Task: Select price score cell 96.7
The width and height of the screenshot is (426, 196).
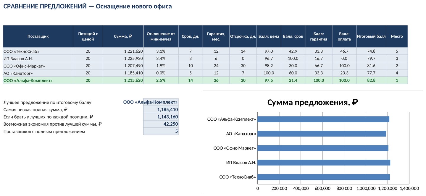Action: (x=269, y=59)
